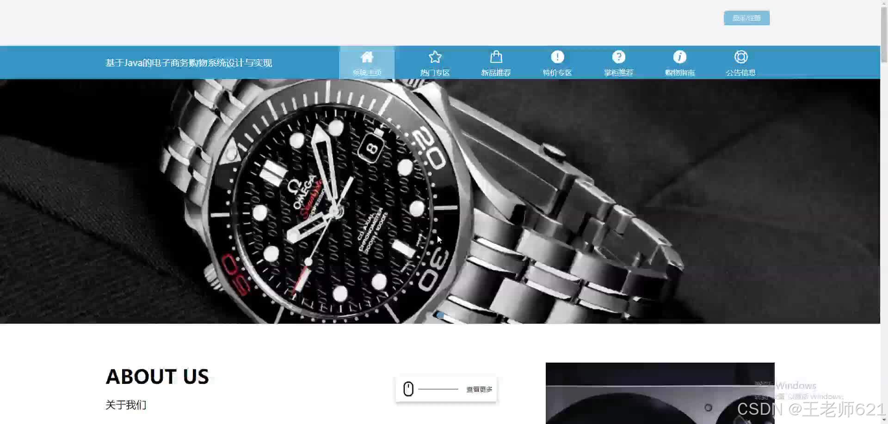
Task: Go to the 新品推荐 menu label
Action: click(x=496, y=73)
